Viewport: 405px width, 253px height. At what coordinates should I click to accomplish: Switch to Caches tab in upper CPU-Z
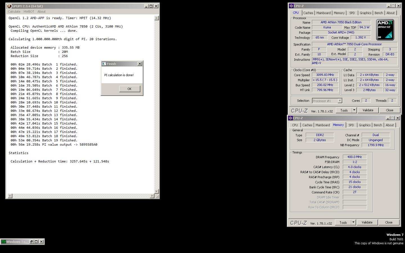coord(308,13)
